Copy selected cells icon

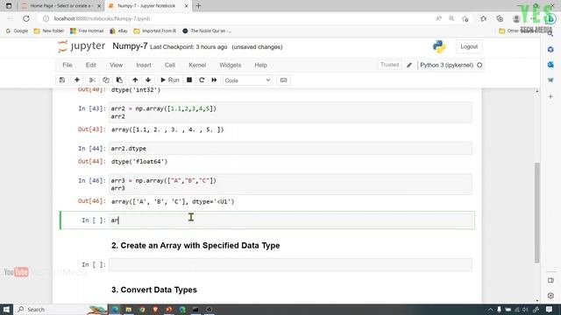106,80
